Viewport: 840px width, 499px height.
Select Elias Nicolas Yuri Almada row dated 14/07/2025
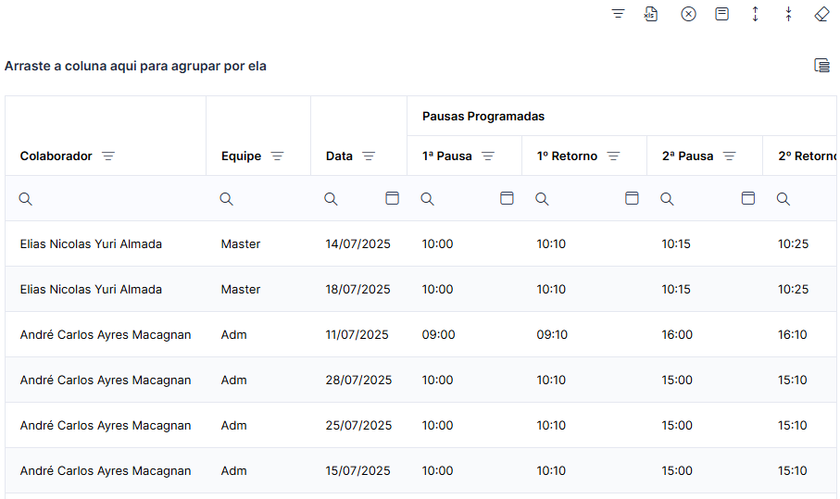coord(420,243)
